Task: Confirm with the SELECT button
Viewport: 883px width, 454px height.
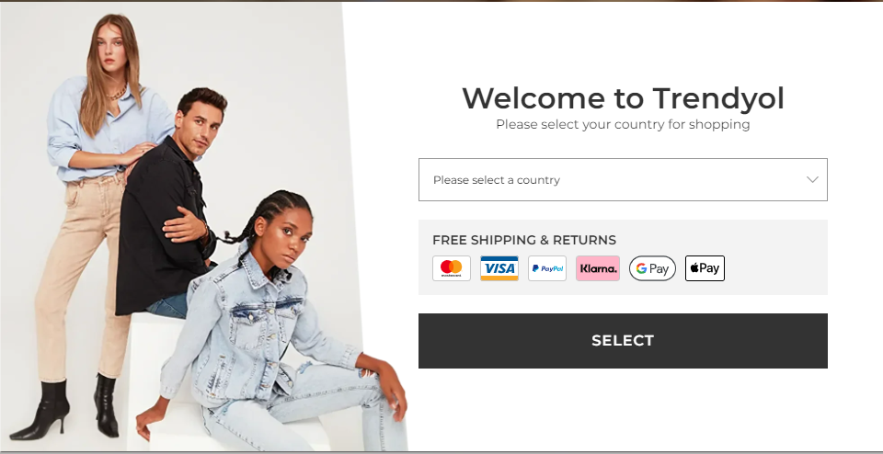Action: click(x=623, y=341)
